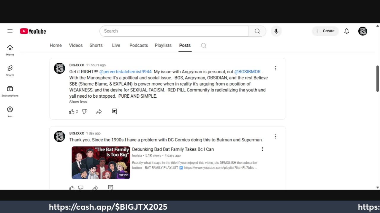Screen dimensions: 380x213
Task: Collapse the post with Show less
Action: (x=78, y=102)
